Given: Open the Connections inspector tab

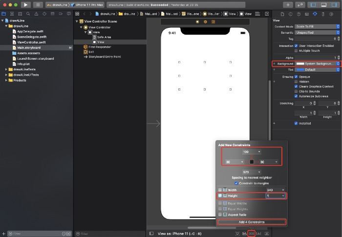Looking at the screenshot, I should 331,14.
